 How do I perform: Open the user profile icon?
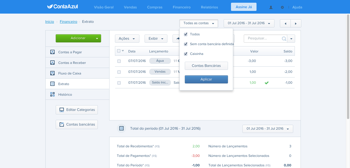pos(271,7)
